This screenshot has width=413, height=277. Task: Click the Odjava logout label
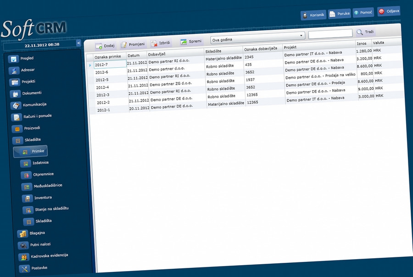[393, 11]
